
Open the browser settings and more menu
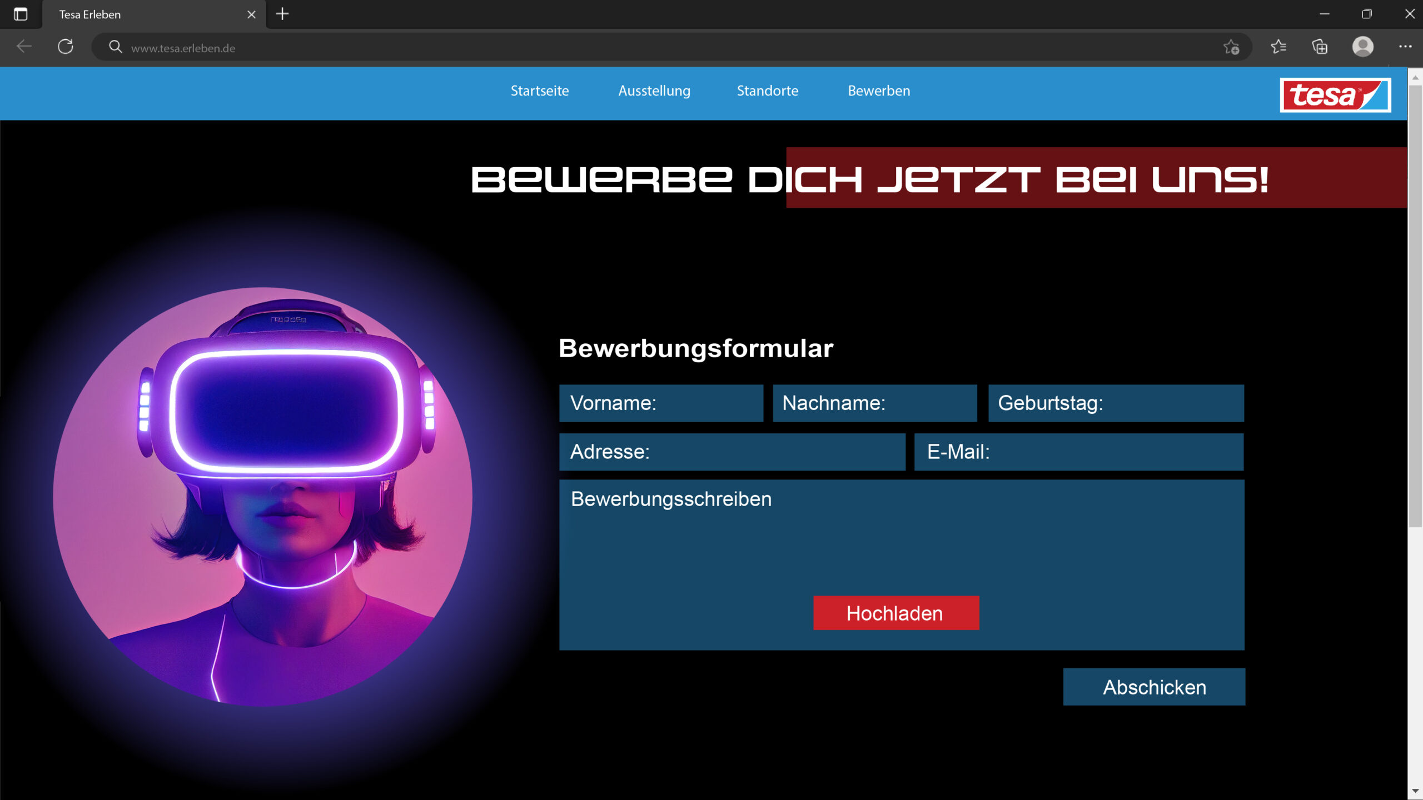point(1405,47)
